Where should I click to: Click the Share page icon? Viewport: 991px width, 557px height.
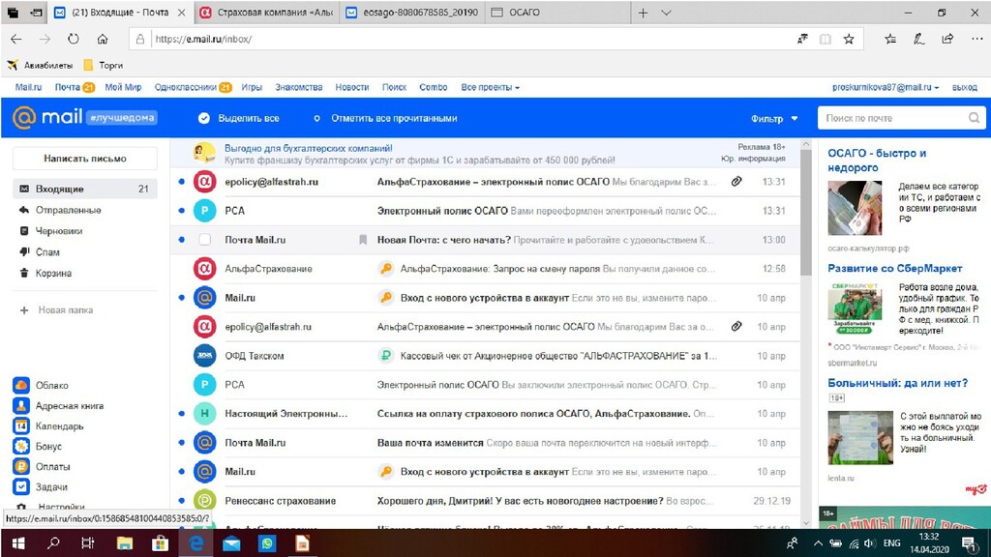point(947,39)
